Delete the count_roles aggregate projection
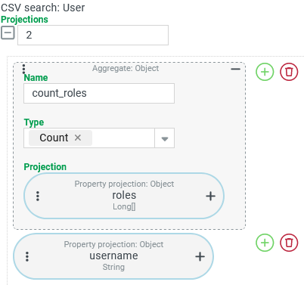 click(x=289, y=72)
